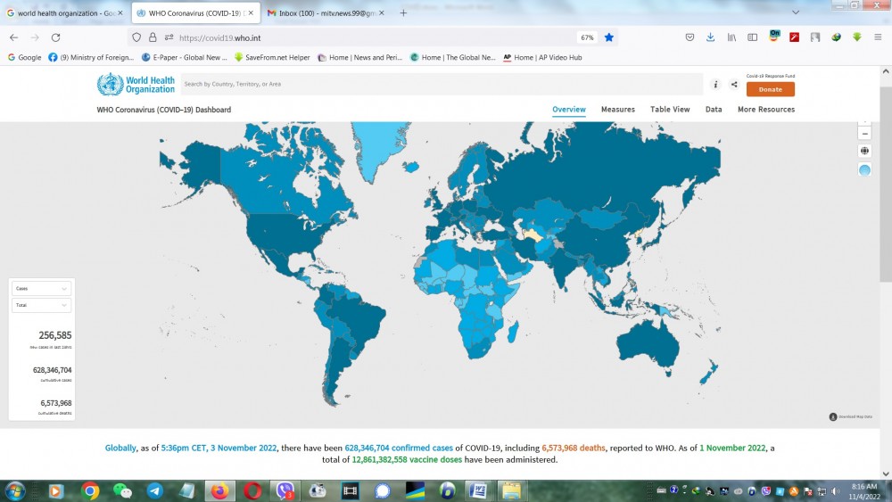Click the country search input field
The image size is (892, 502).
[x=442, y=85]
